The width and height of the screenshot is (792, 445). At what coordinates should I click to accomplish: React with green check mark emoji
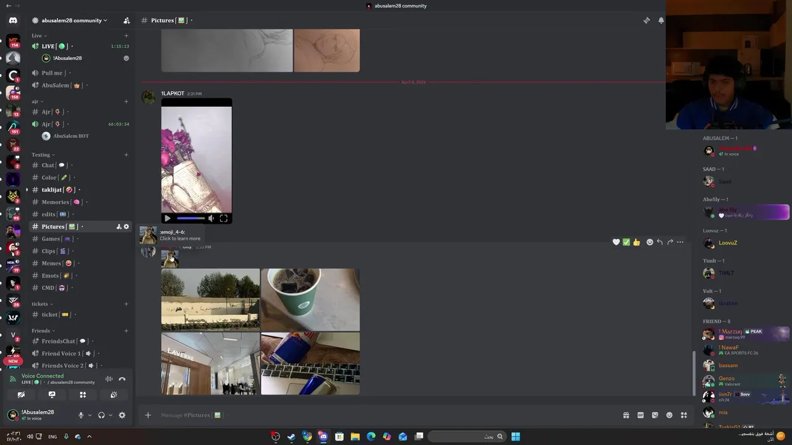626,242
